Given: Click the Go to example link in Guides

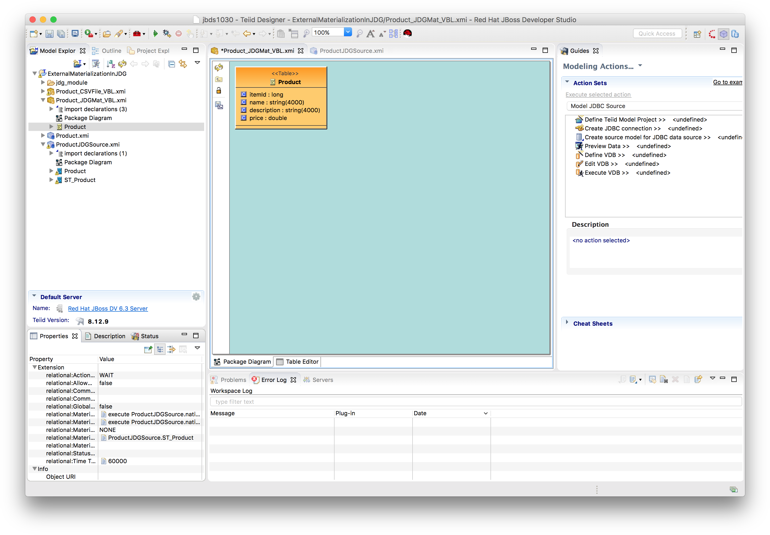Looking at the screenshot, I should coord(727,82).
